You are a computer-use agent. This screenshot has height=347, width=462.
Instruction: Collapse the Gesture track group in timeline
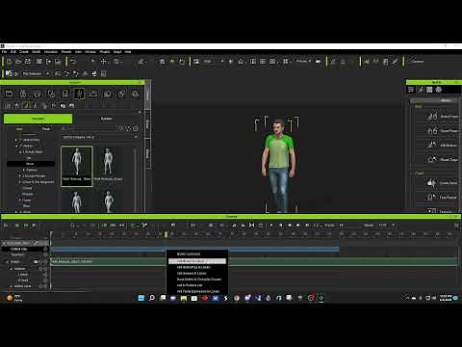tap(12, 269)
